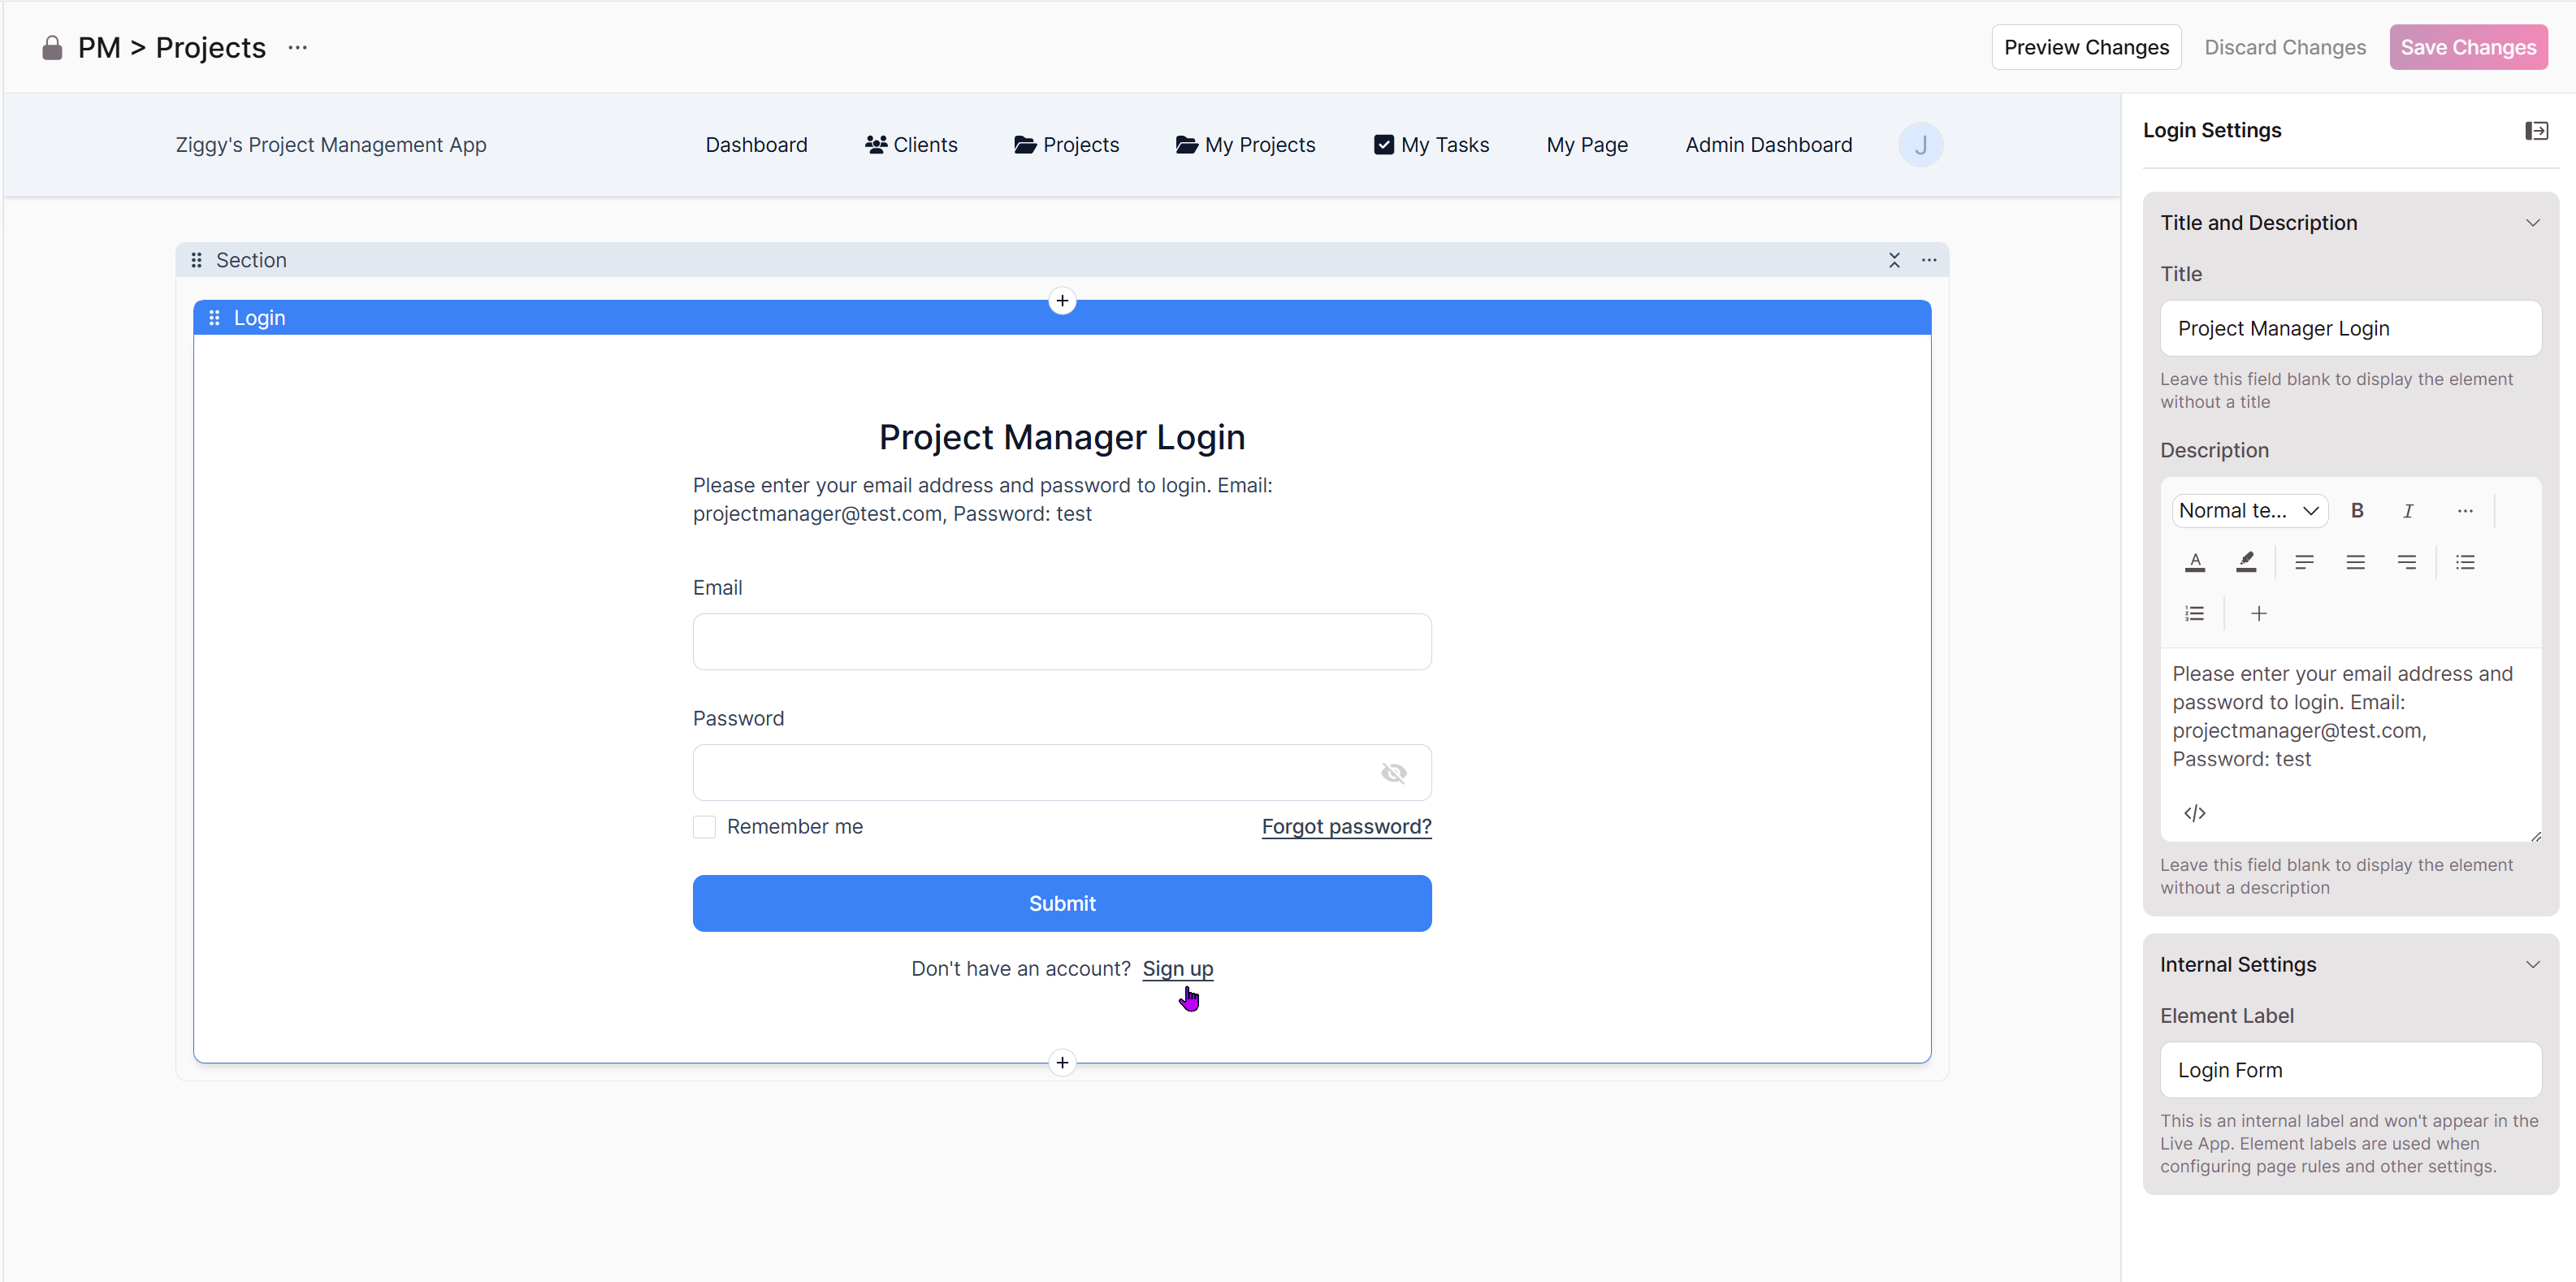The image size is (2576, 1282).
Task: Apply italic formatting in description editor
Action: pyautogui.click(x=2408, y=510)
